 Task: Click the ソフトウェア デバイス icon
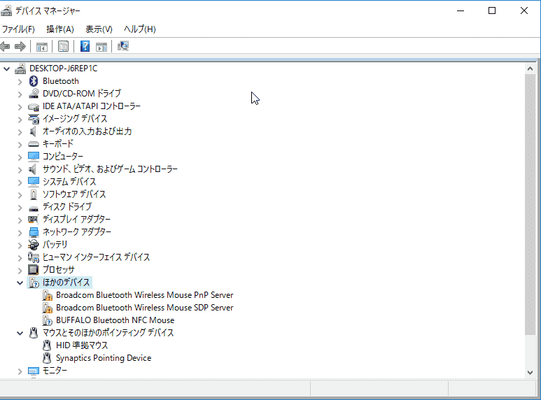click(34, 194)
